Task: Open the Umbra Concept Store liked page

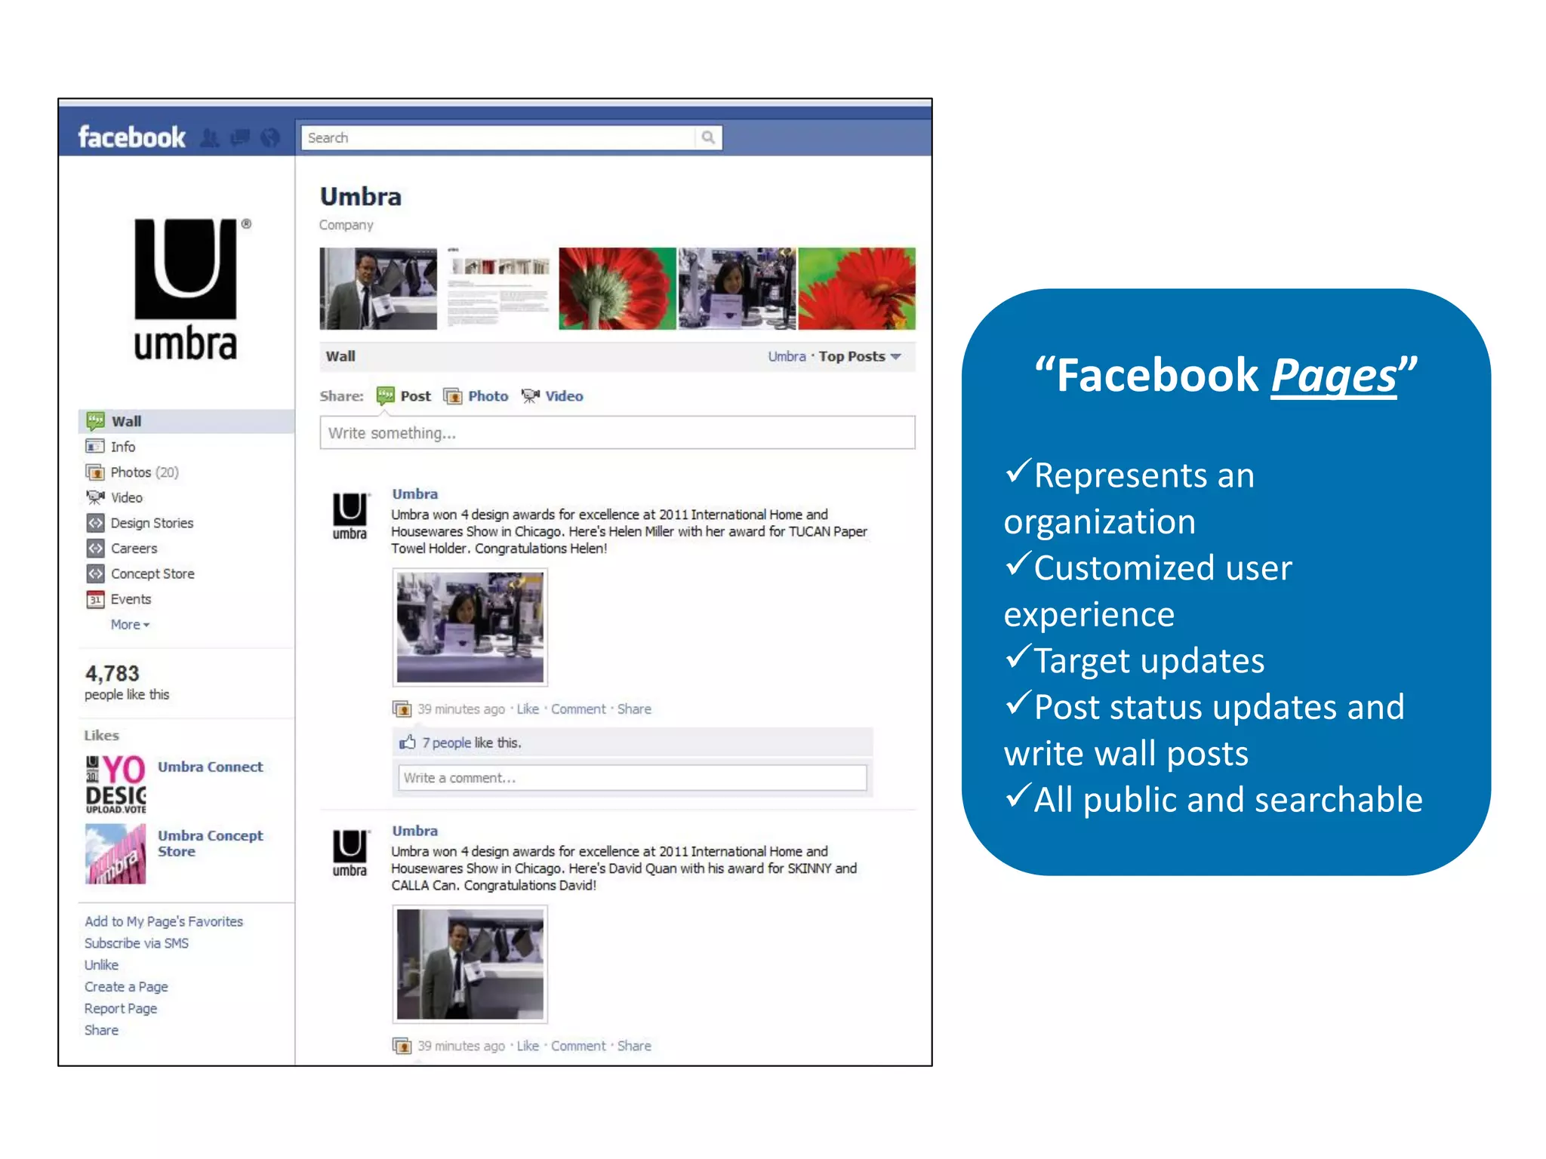Action: click(x=211, y=844)
